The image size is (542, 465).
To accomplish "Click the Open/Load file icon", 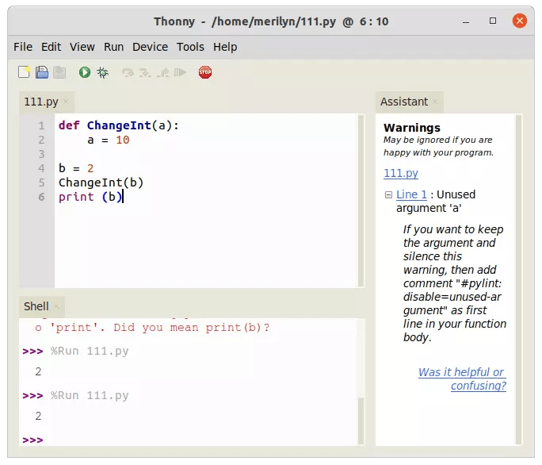I will coord(42,72).
